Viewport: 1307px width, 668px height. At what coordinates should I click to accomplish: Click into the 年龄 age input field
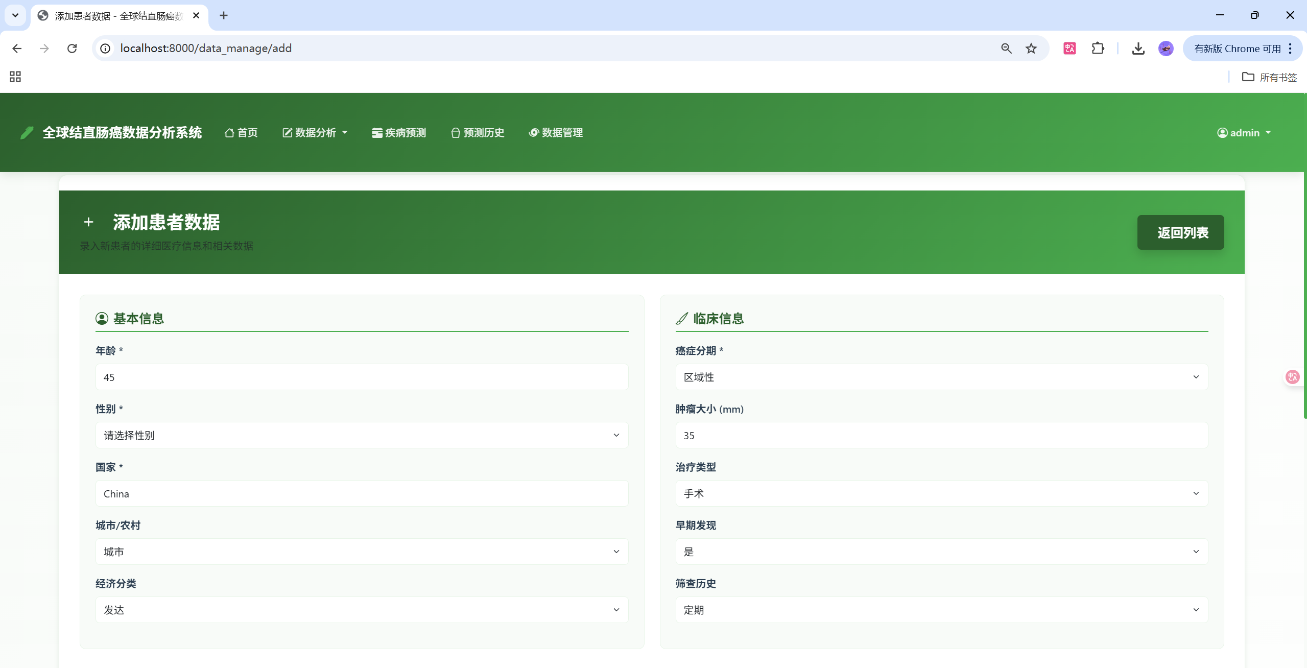point(362,377)
